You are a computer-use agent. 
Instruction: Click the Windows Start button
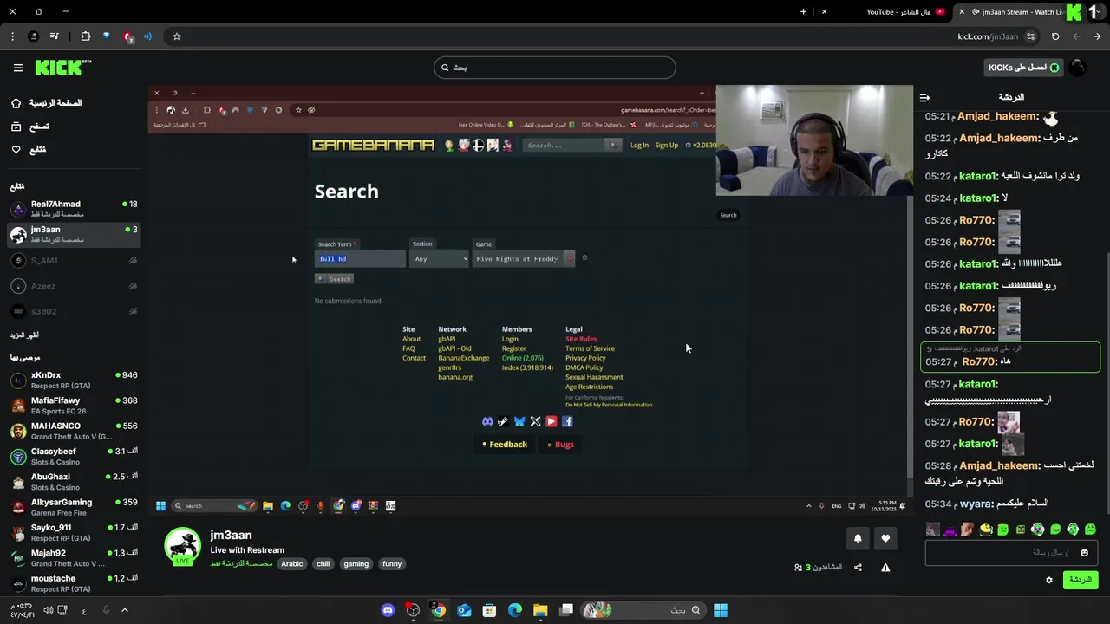point(720,610)
